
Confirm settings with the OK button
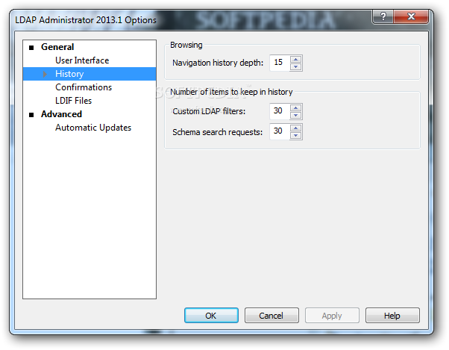(211, 316)
